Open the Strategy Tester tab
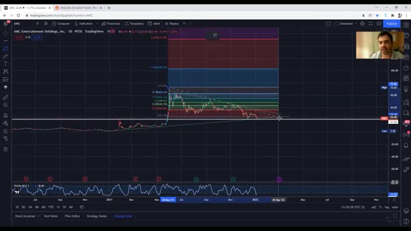Screen dimensions: 411x231 coord(97,216)
